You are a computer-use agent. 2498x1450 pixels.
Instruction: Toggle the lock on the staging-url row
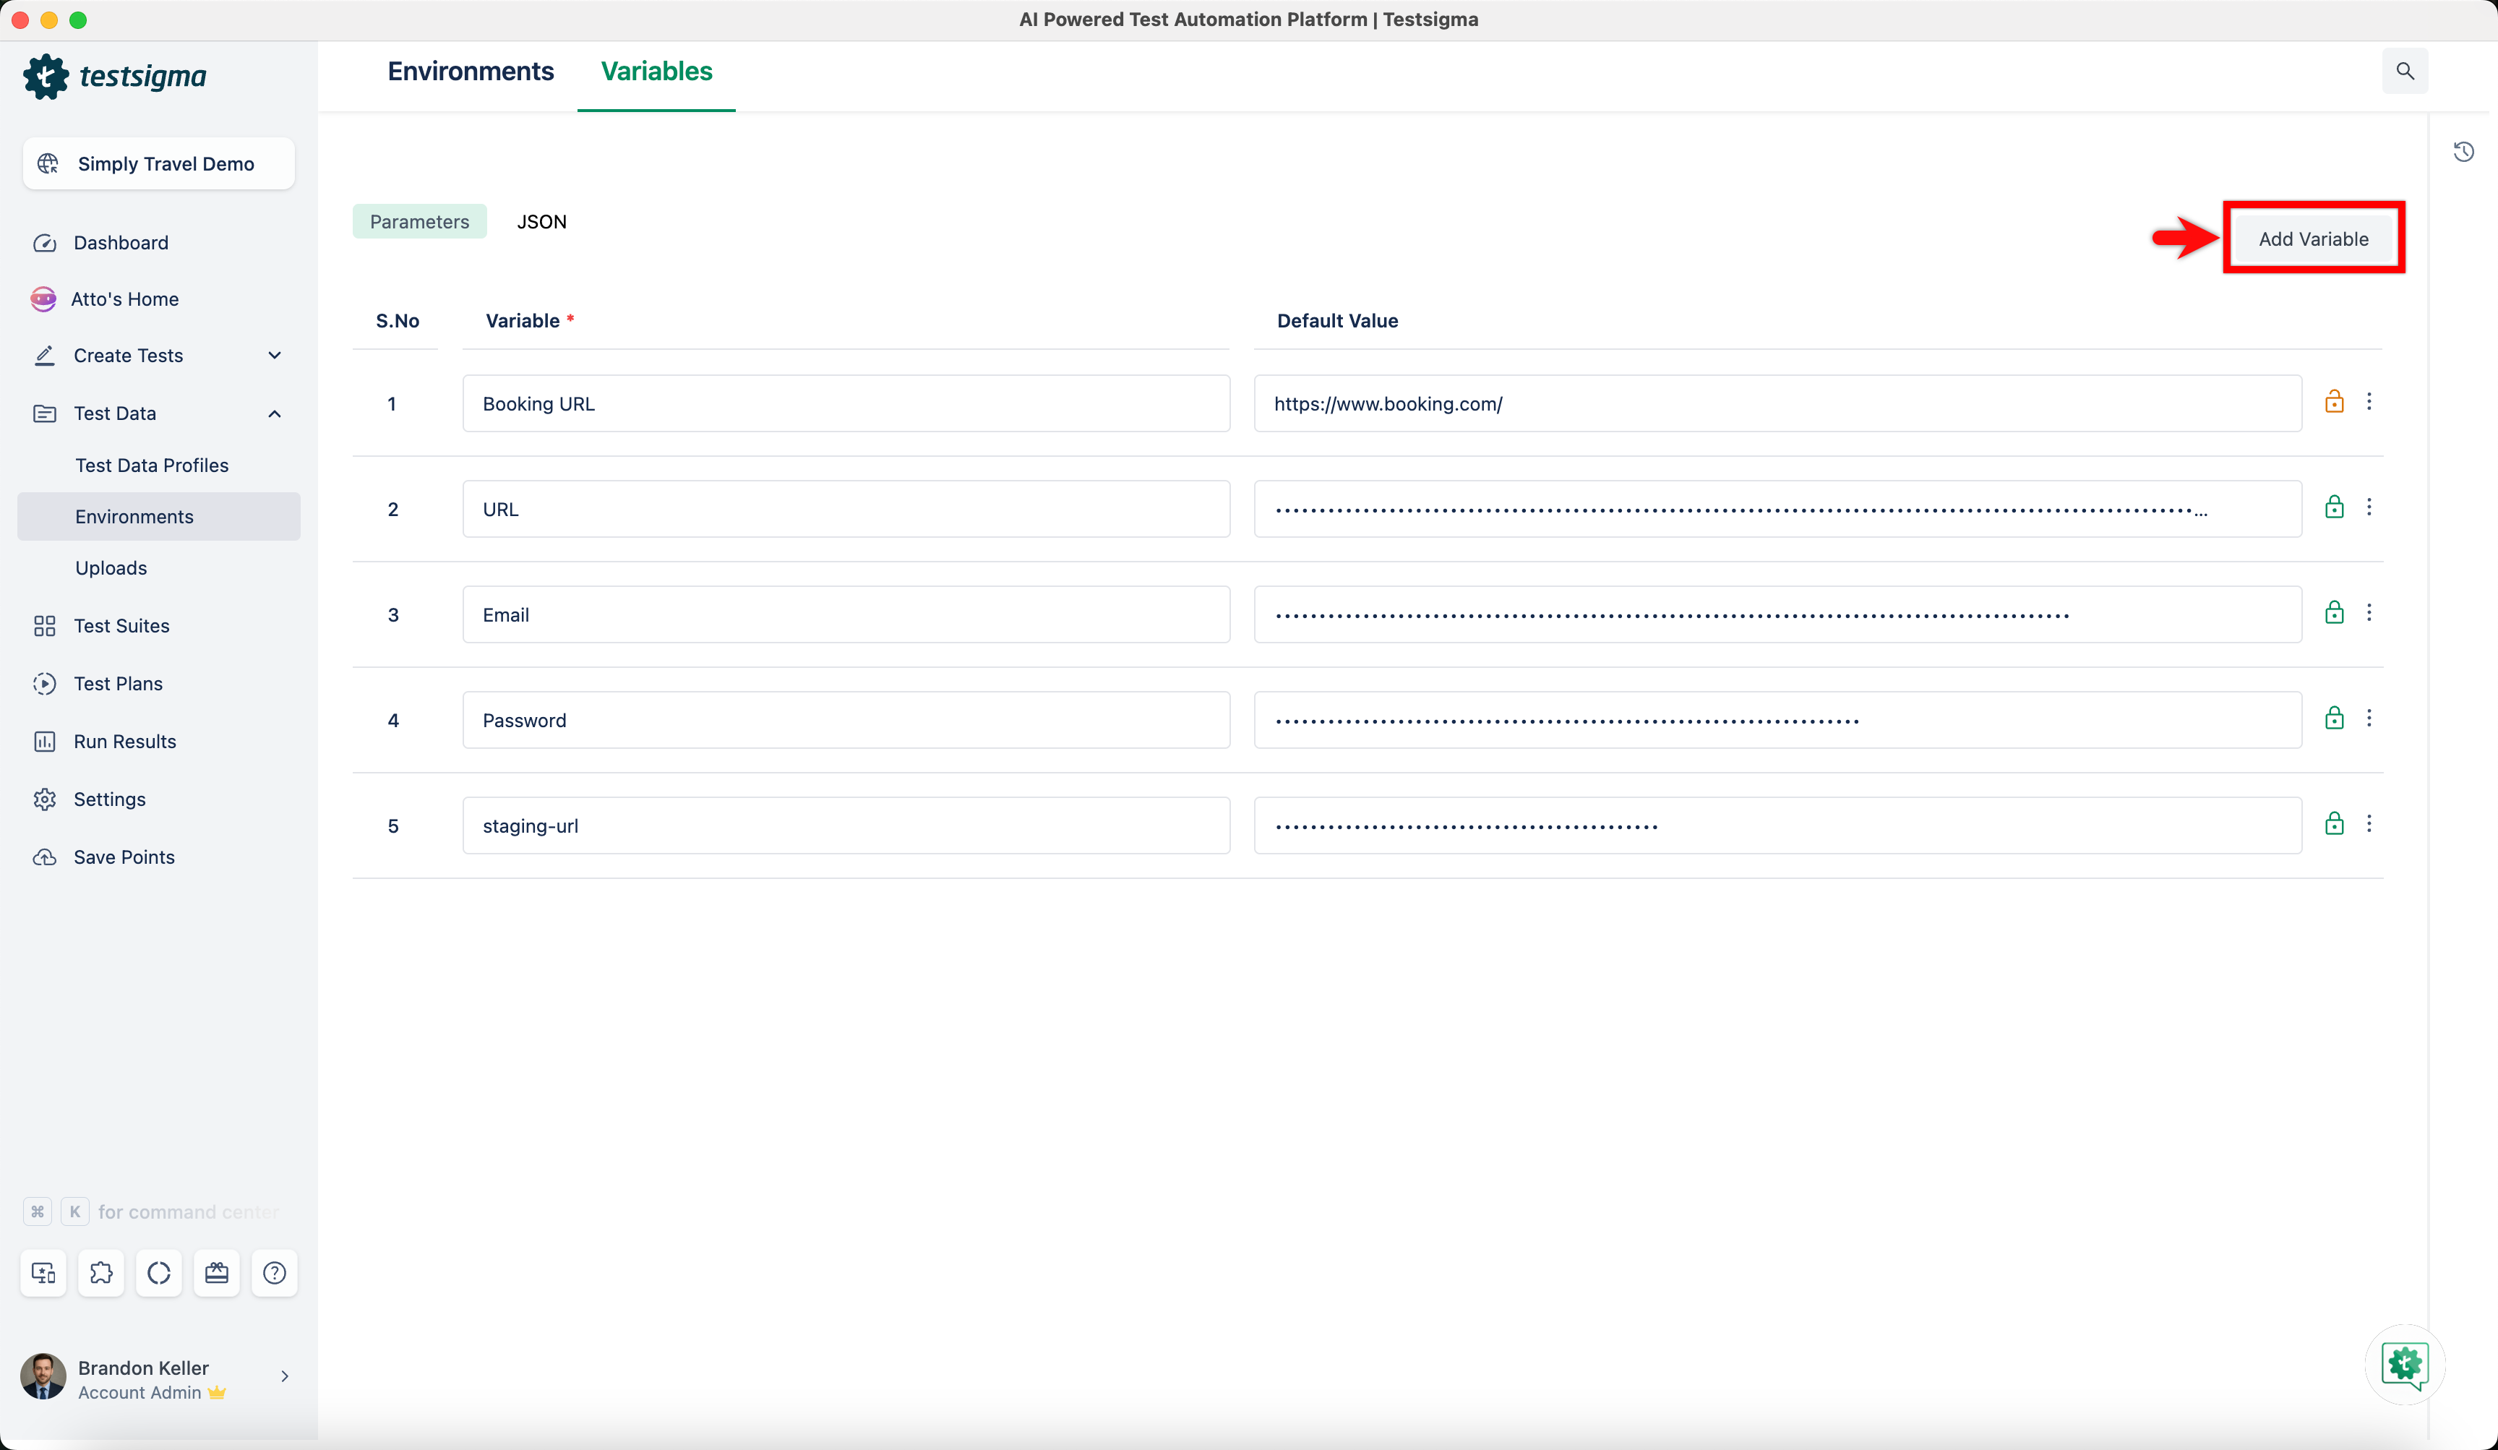coord(2335,823)
